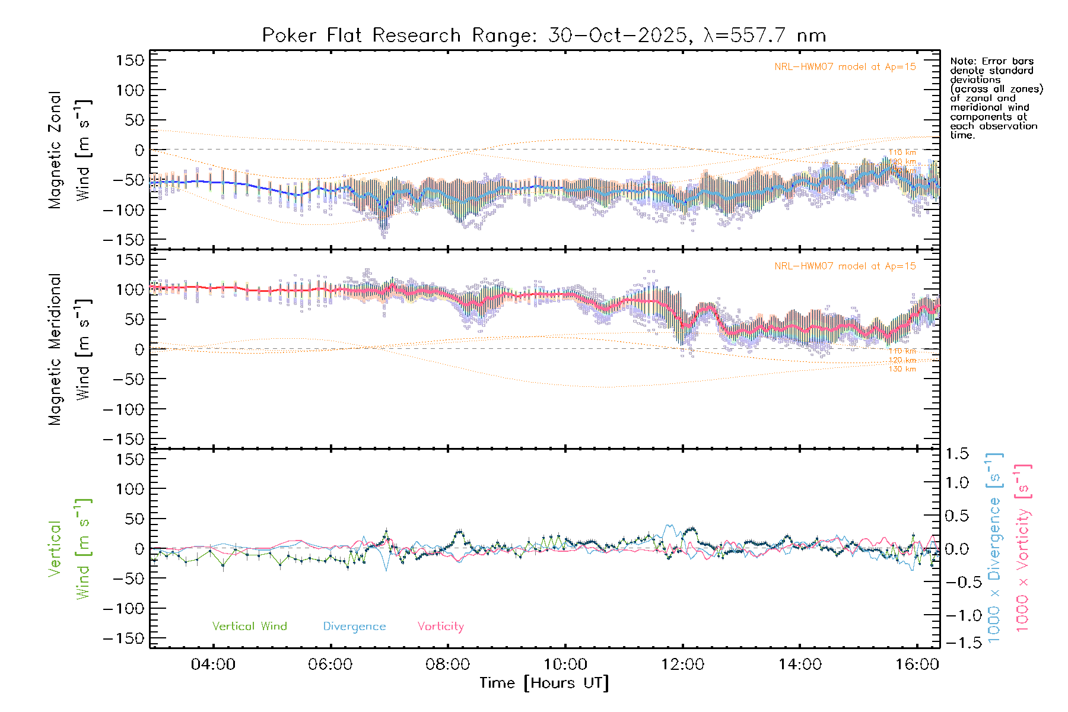
Task: Click the plot title Poker Flat Research Range
Action: point(543,36)
